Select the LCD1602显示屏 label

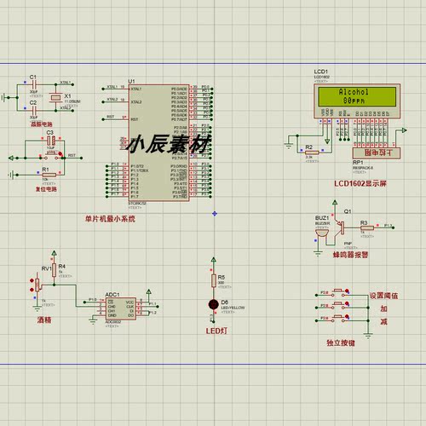(360, 184)
